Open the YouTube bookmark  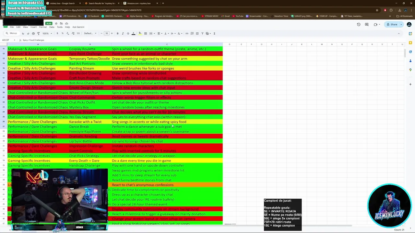(x=238, y=16)
